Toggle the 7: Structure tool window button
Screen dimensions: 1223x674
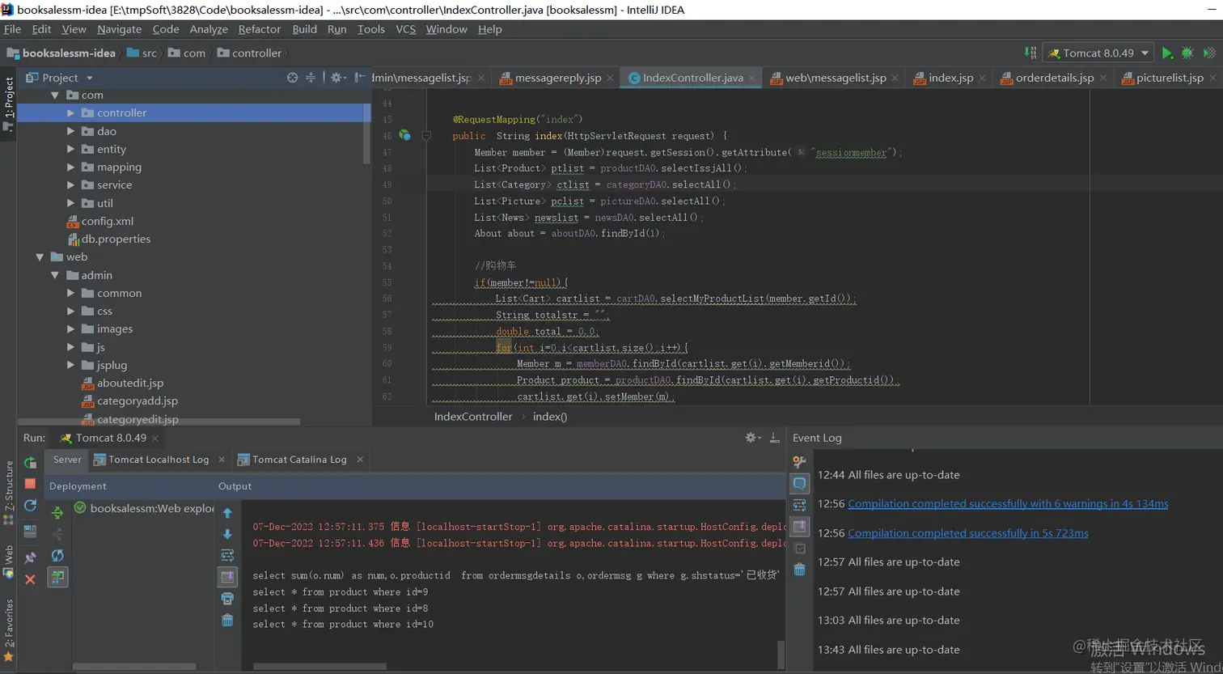[9, 491]
